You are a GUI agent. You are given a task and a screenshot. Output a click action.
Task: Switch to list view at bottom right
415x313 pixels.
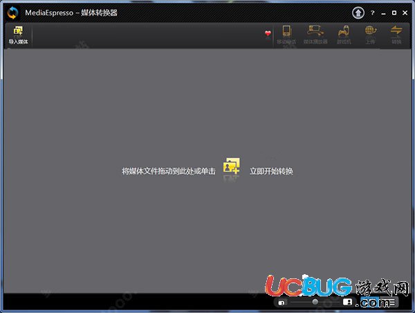coord(389,302)
